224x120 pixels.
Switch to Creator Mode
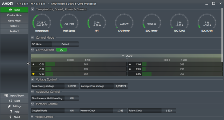point(14,15)
